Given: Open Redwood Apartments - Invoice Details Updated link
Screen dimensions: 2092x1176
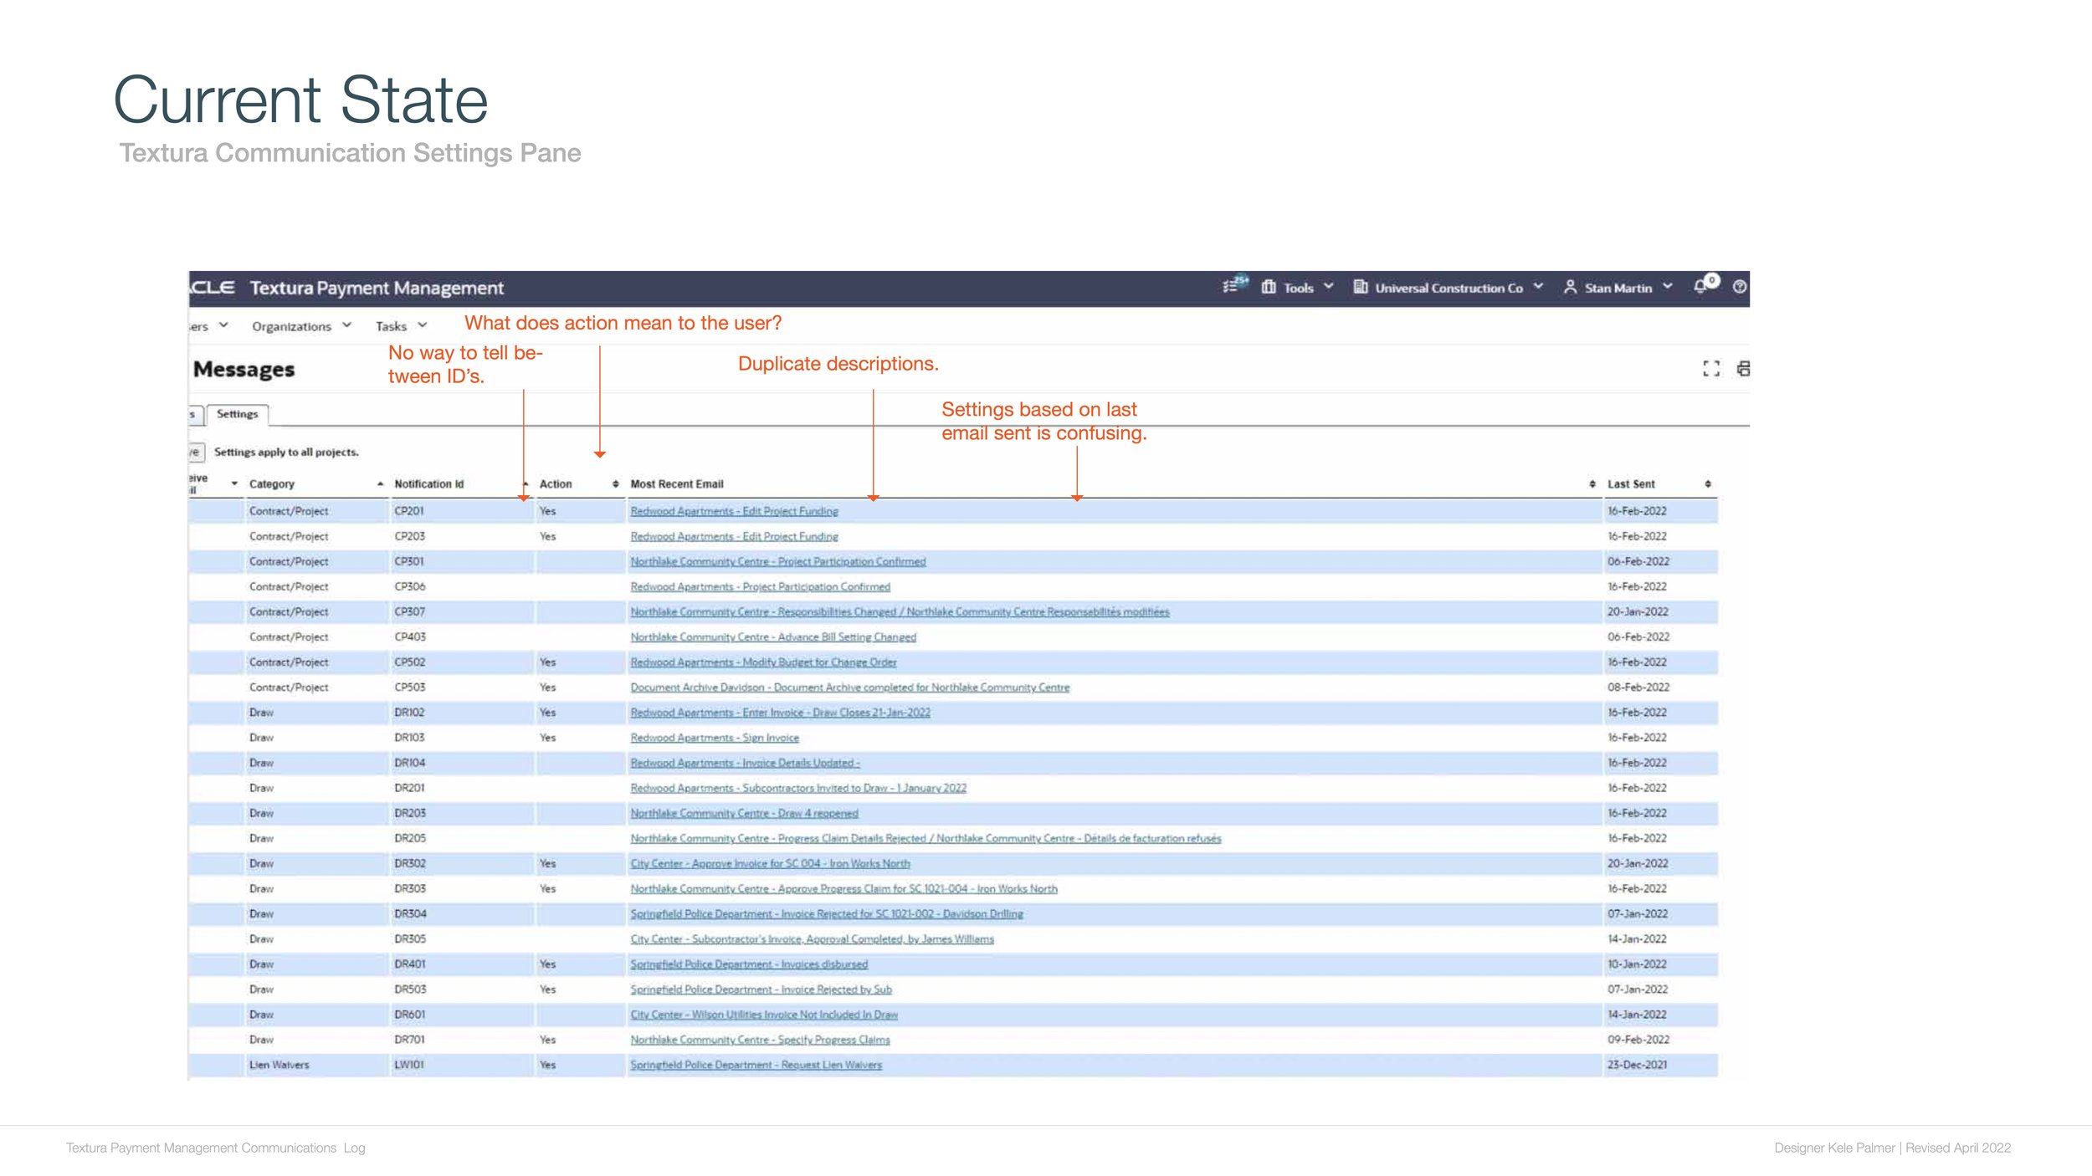Looking at the screenshot, I should click(745, 762).
